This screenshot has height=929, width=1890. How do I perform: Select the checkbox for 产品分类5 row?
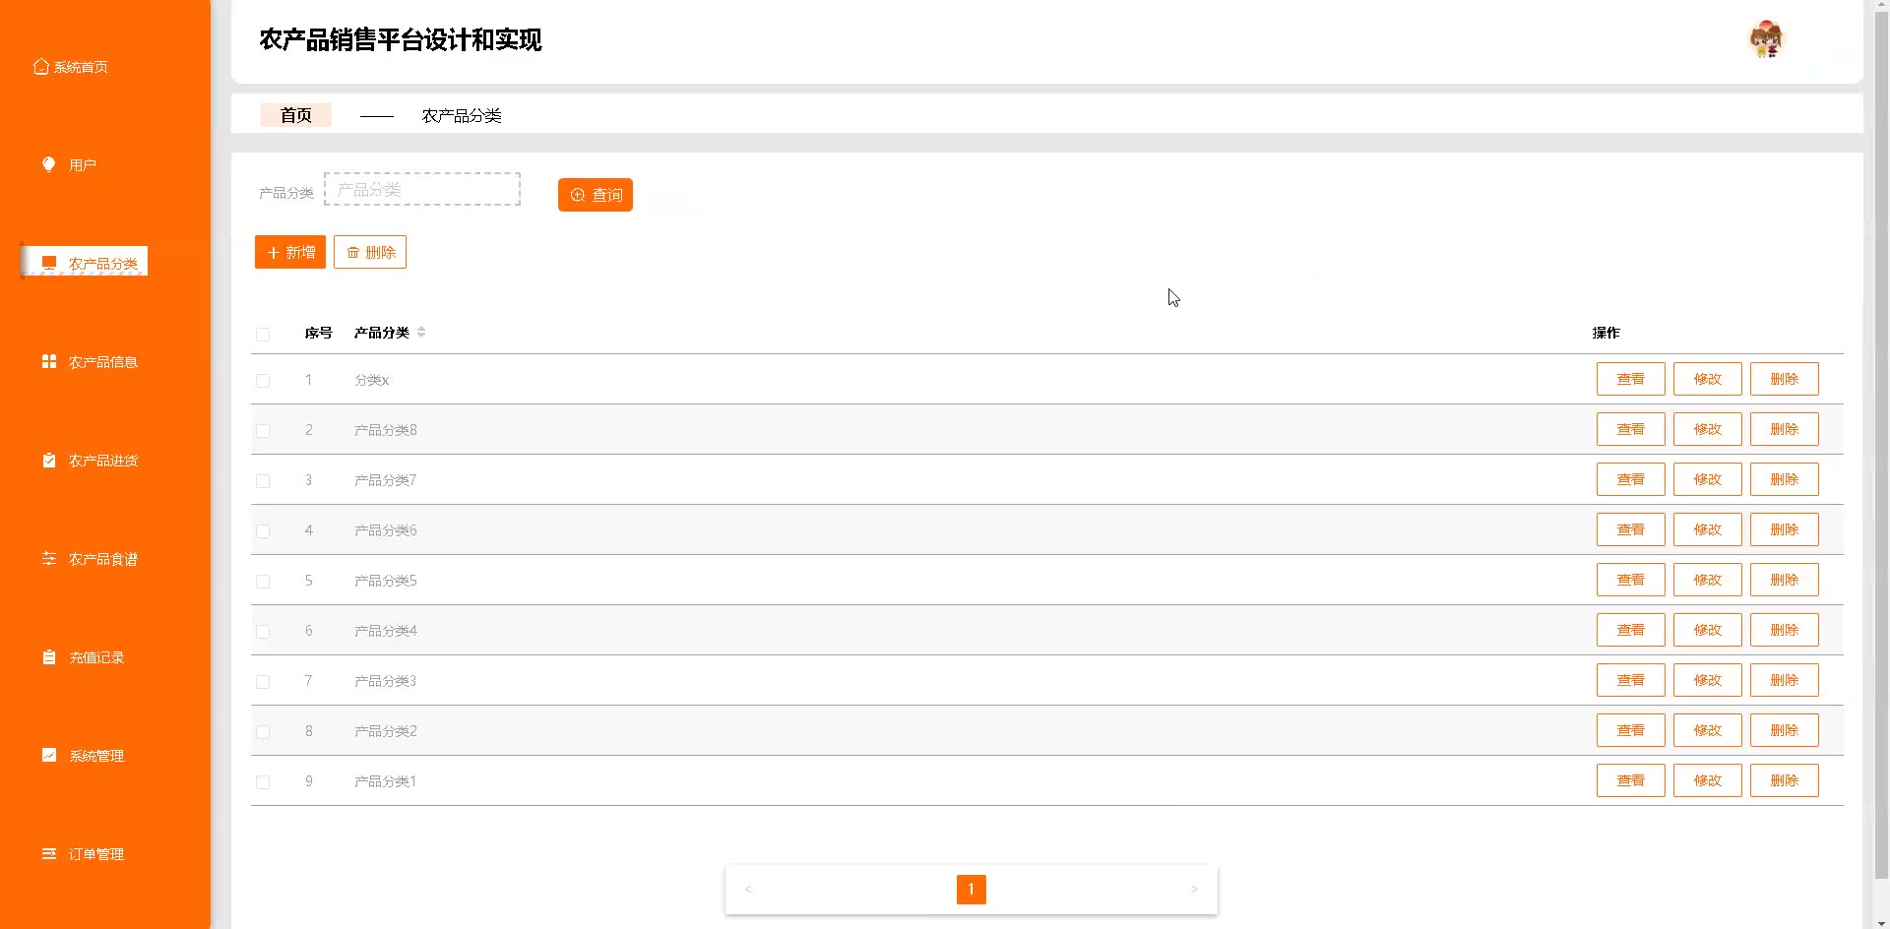[x=263, y=582]
